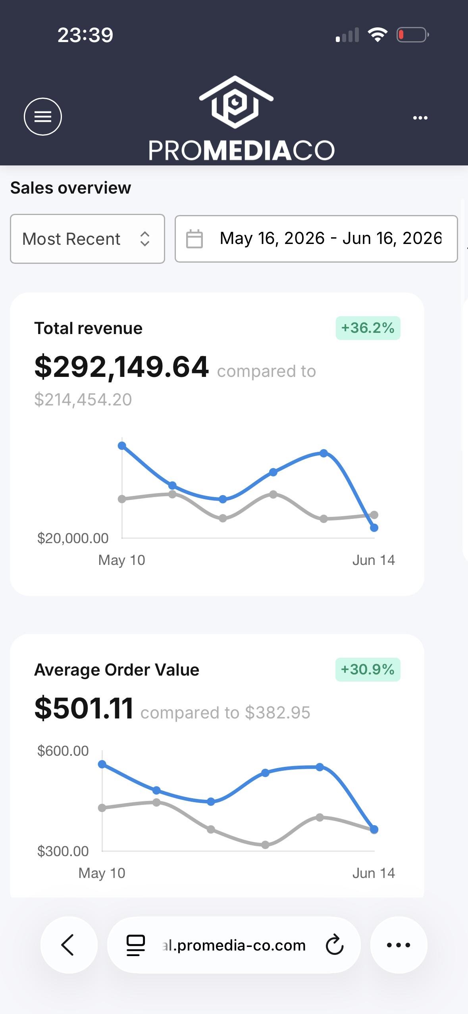Open the hamburger menu button
The height and width of the screenshot is (1014, 468).
43,117
